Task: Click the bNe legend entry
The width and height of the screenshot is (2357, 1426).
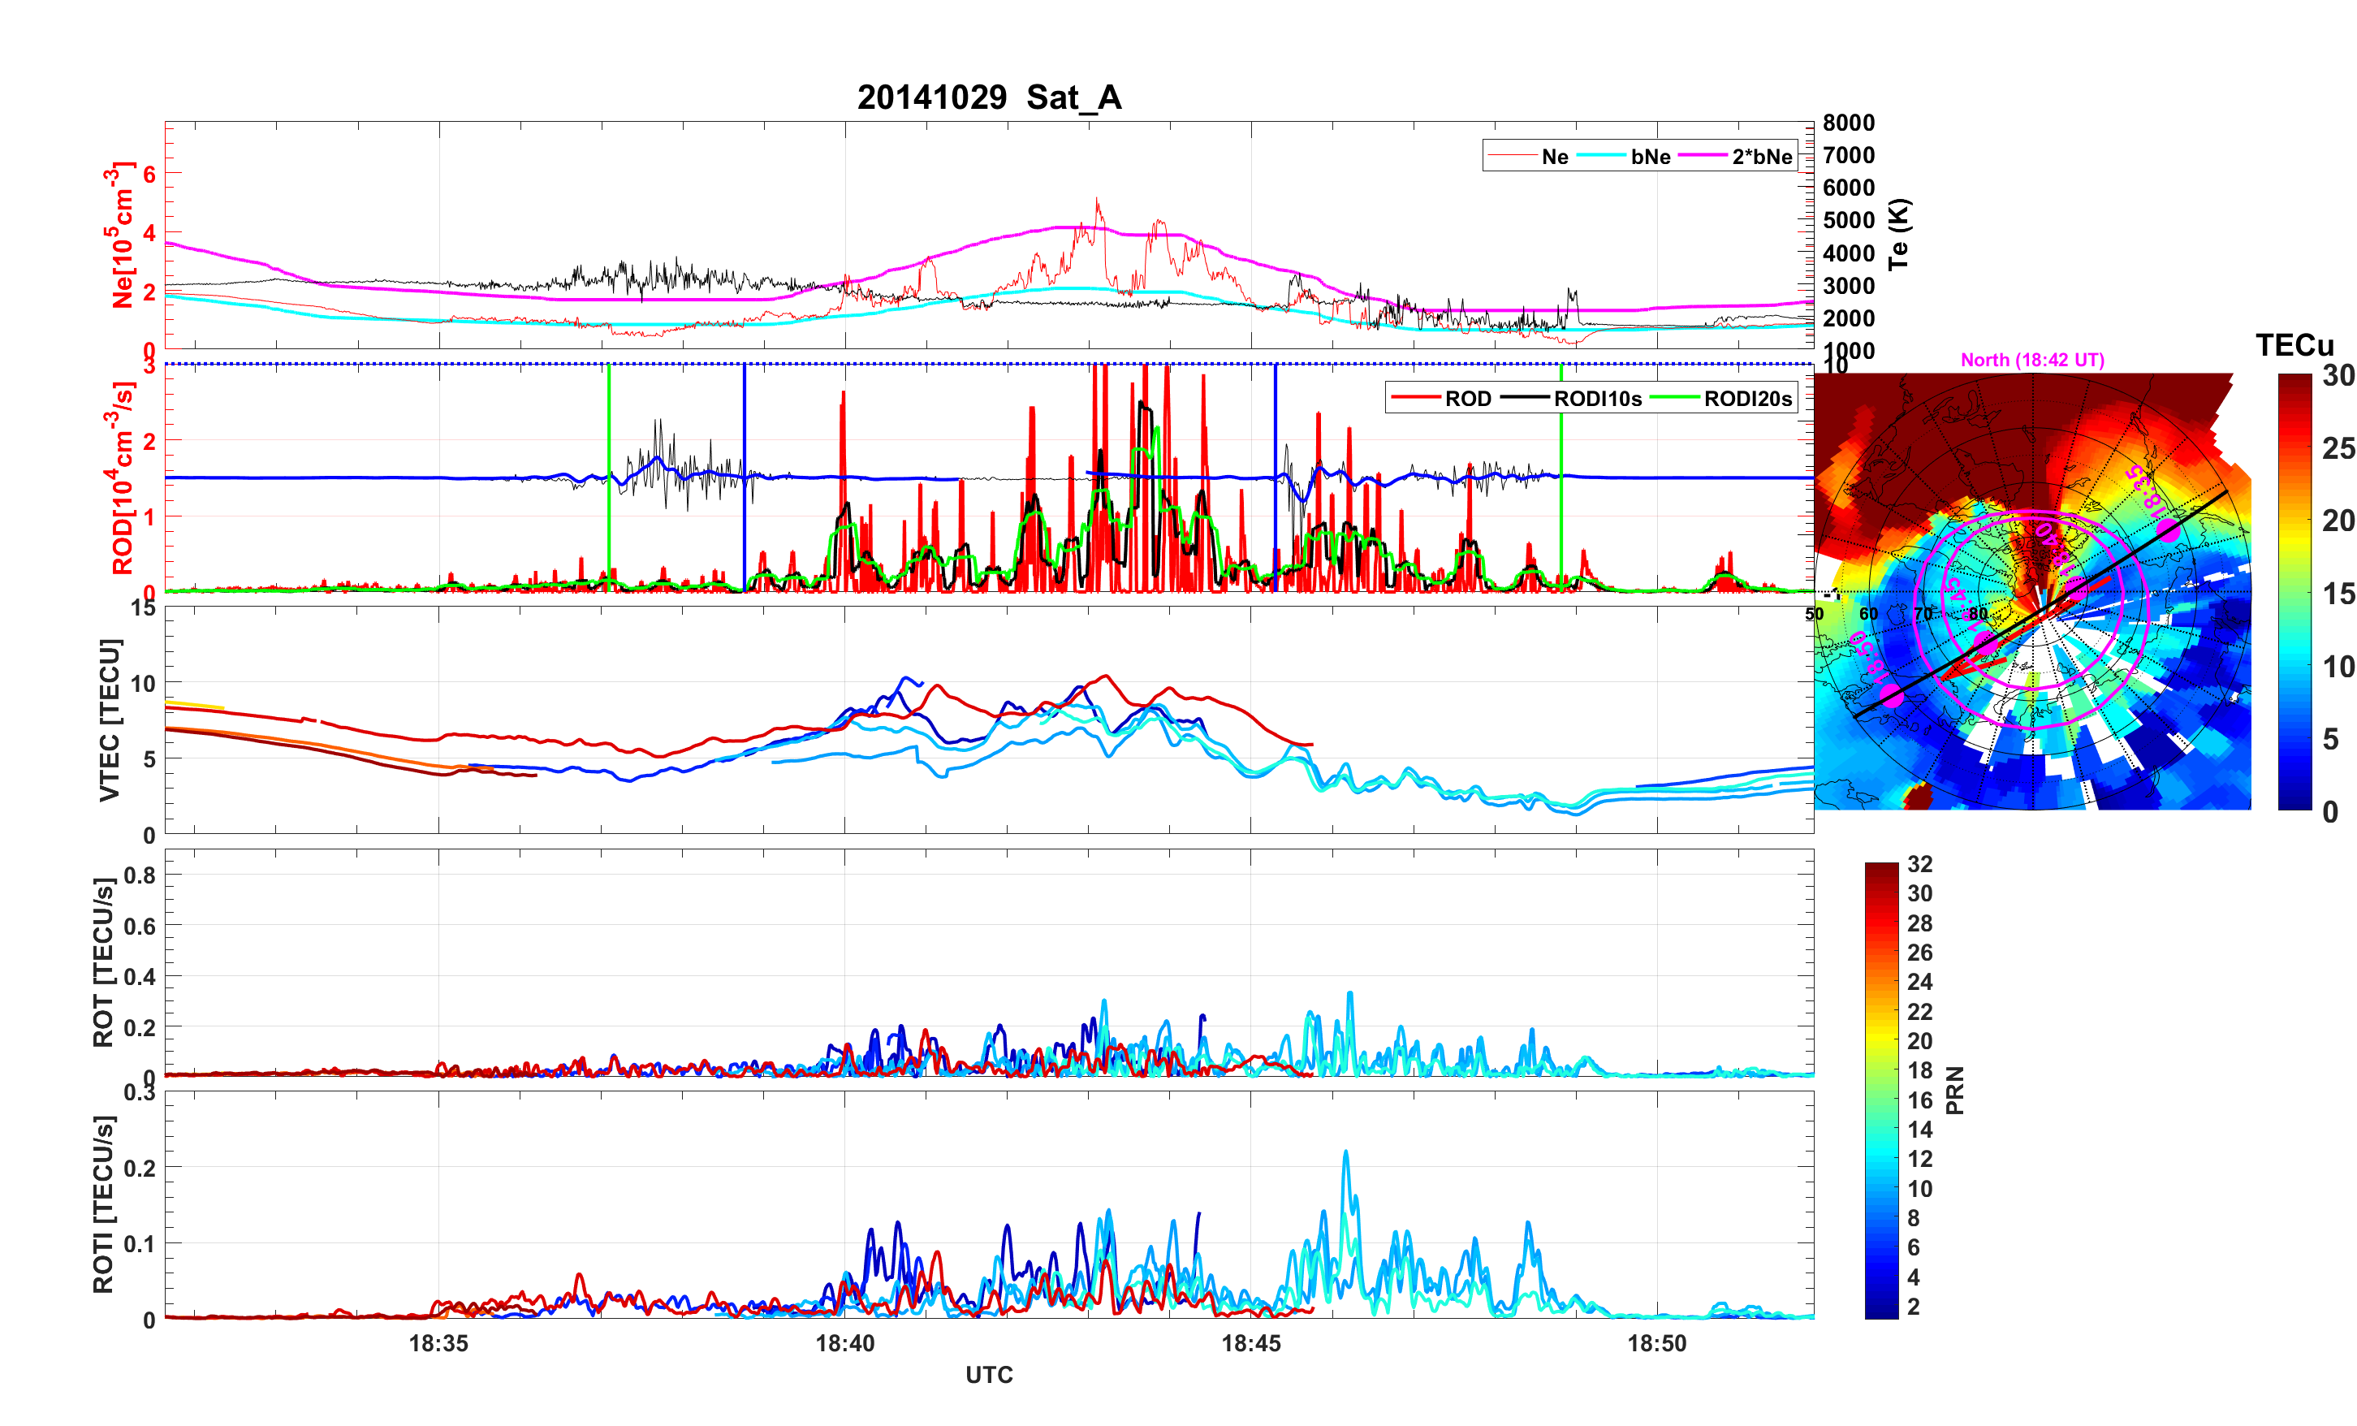Action: pos(1650,157)
